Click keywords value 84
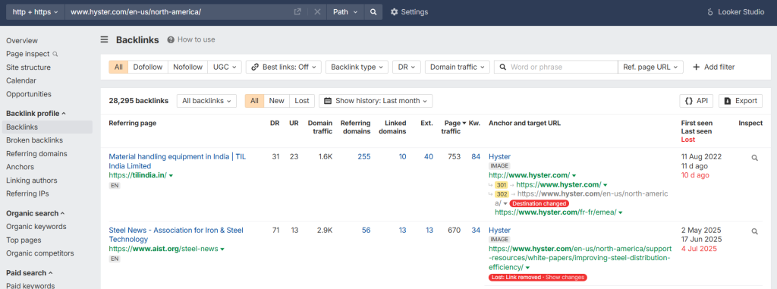The image size is (777, 289). point(476,157)
